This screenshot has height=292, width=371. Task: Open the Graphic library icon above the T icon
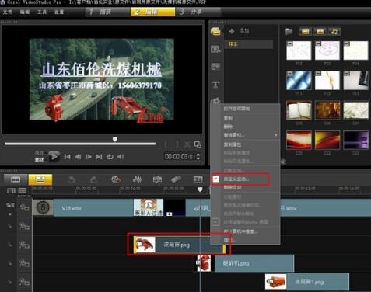pos(215,67)
